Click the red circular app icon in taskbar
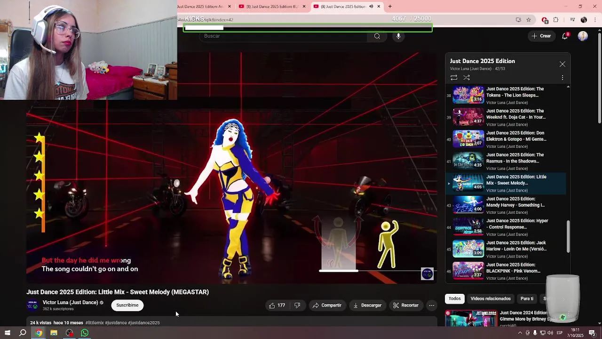This screenshot has width=602, height=339. [69, 333]
